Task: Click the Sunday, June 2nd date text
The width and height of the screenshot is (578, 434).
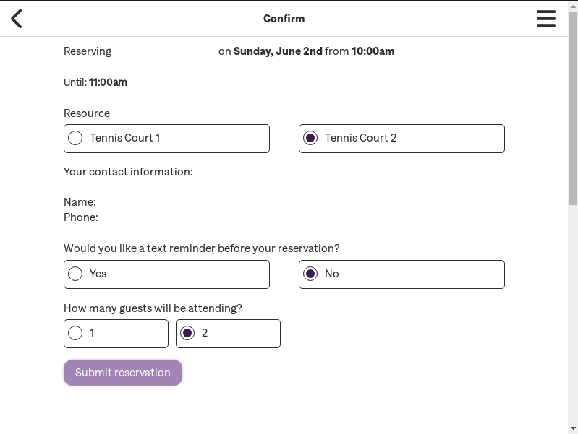Action: pos(278,51)
